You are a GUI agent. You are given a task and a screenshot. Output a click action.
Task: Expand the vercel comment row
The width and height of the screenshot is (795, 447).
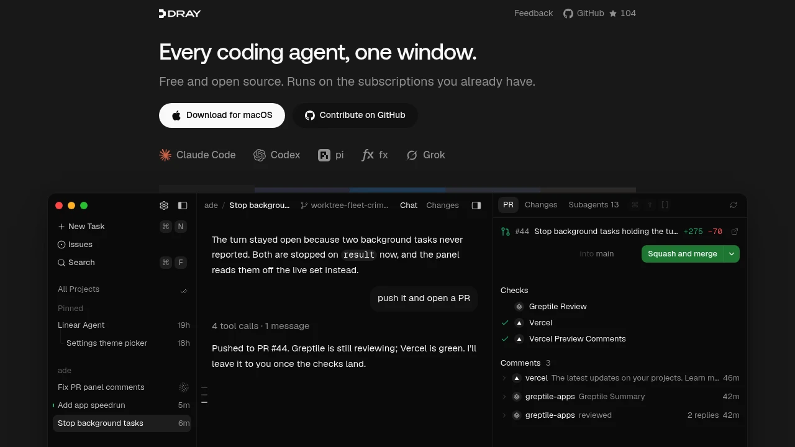tap(620, 378)
